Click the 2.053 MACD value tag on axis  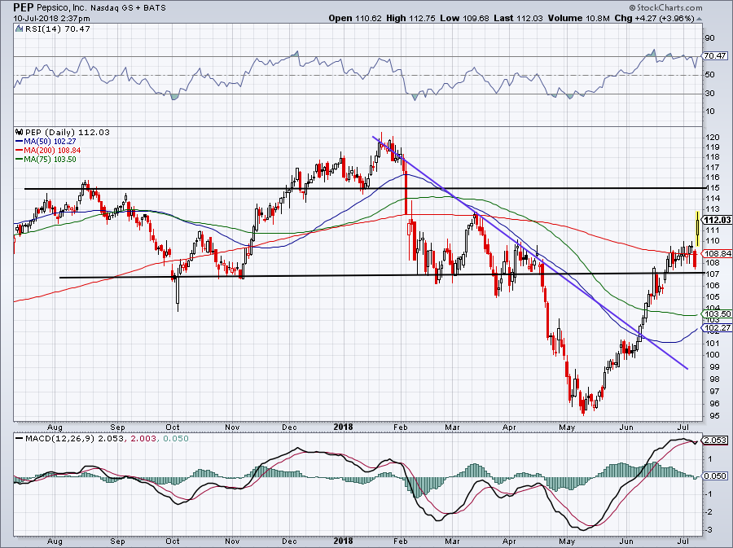tap(715, 440)
